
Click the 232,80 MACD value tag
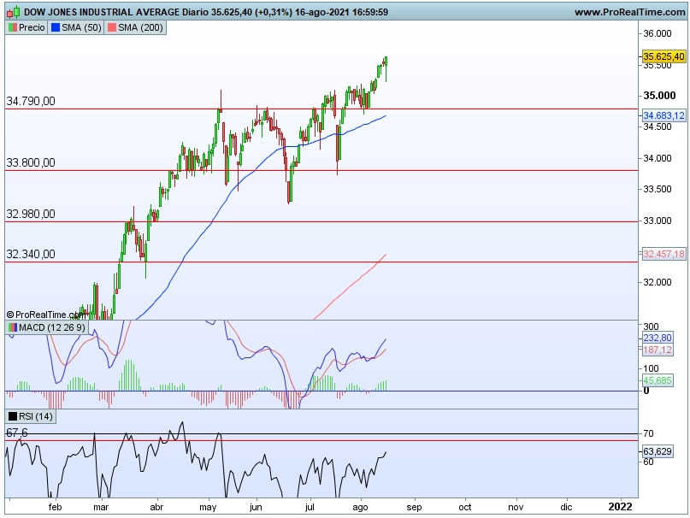coord(658,338)
